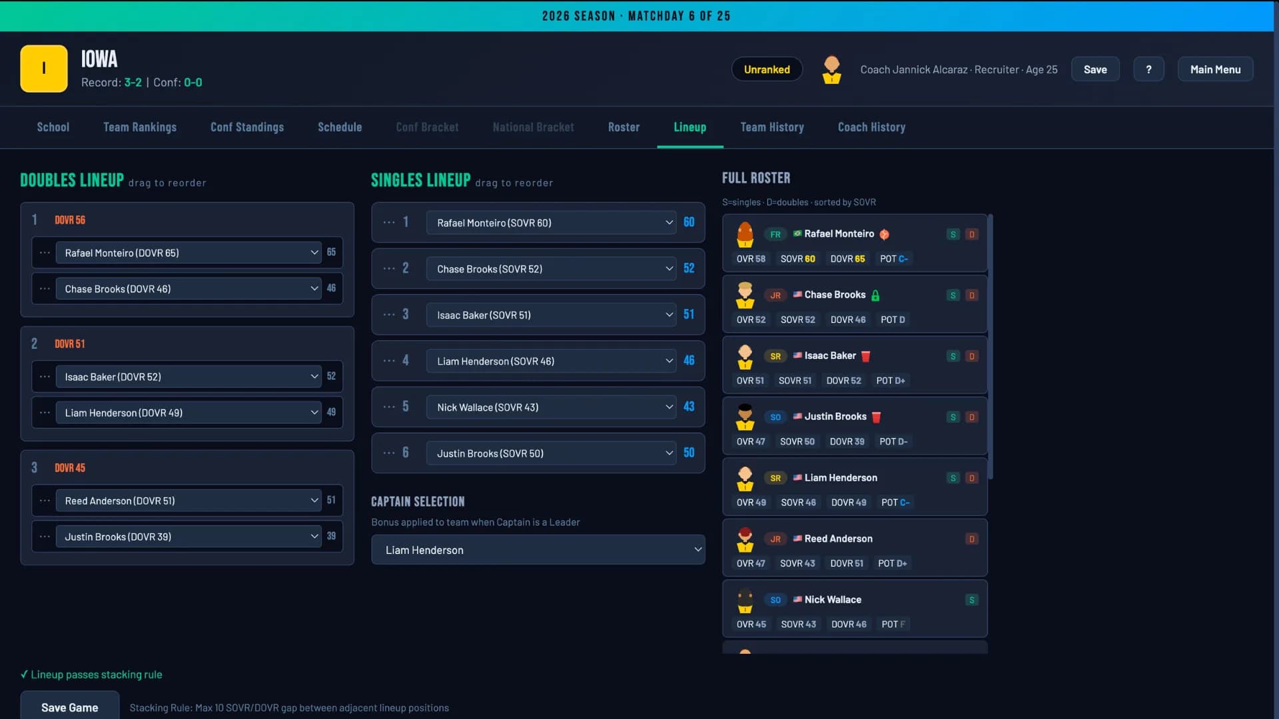Click drag handle for singles position 3
The height and width of the screenshot is (719, 1279).
389,314
